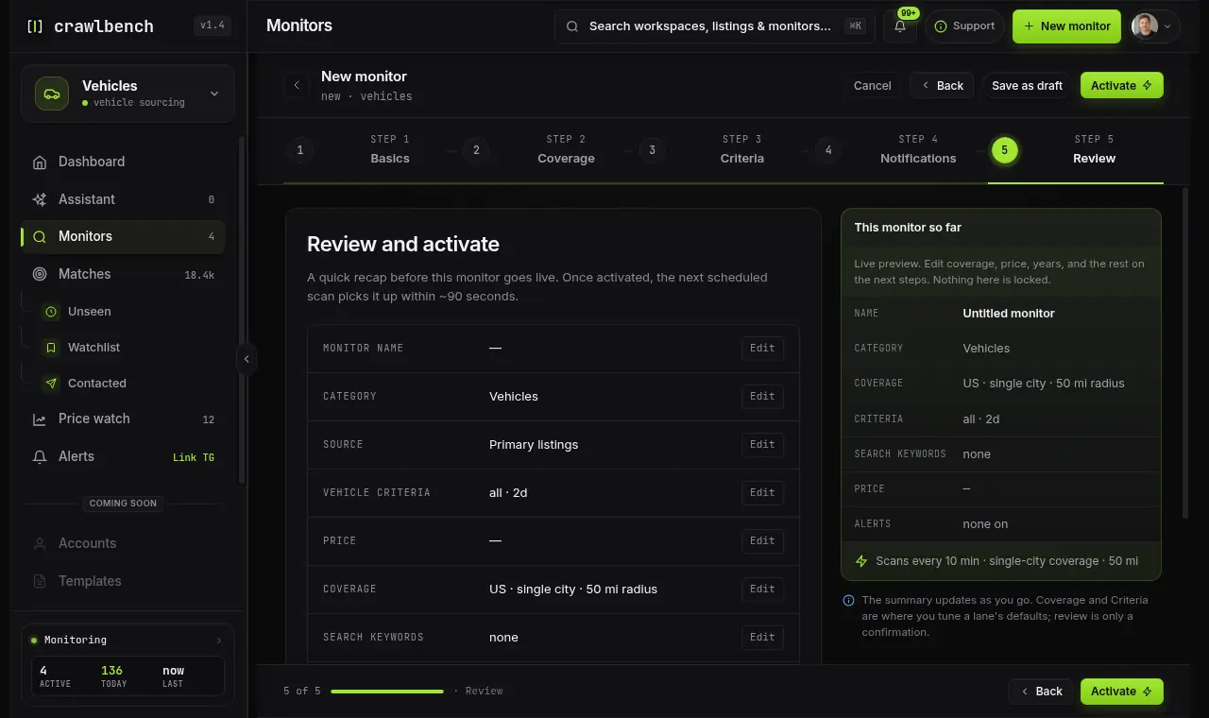
Task: Click Activate in the bottom footer
Action: click(x=1122, y=692)
